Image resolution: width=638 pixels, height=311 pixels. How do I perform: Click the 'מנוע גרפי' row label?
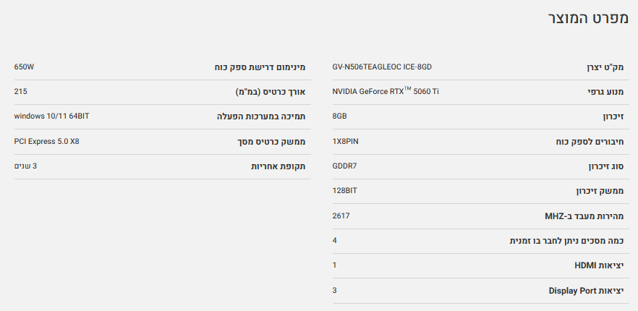[x=605, y=92]
